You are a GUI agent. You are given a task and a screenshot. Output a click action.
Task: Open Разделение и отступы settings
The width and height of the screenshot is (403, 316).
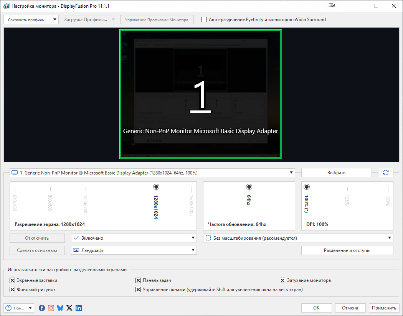pos(347,250)
